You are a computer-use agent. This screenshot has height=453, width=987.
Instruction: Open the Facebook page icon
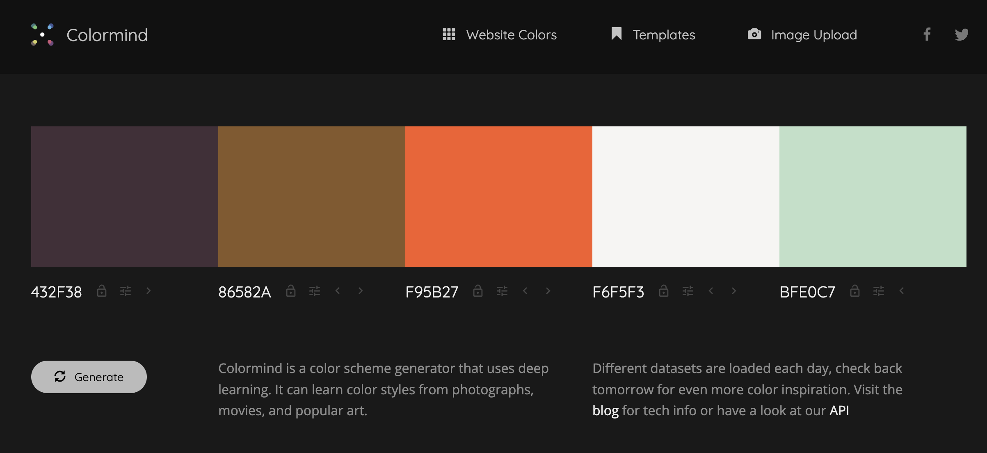pyautogui.click(x=927, y=34)
